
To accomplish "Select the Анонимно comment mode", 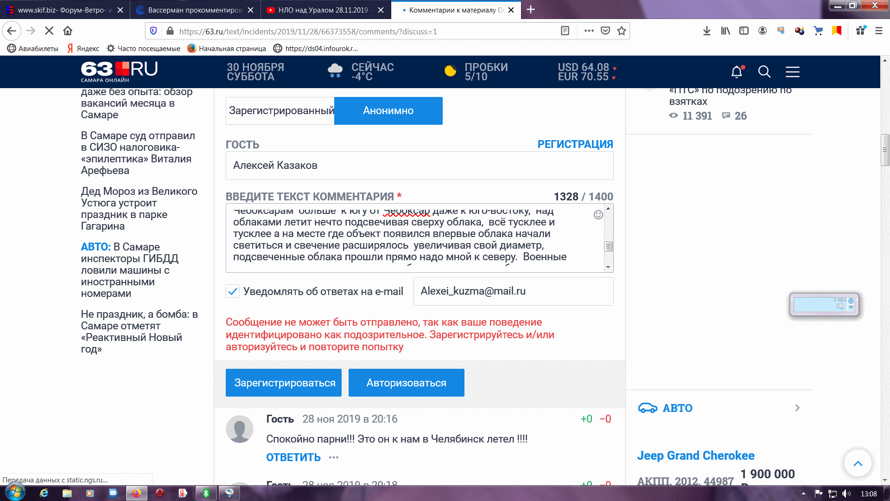I will point(388,111).
